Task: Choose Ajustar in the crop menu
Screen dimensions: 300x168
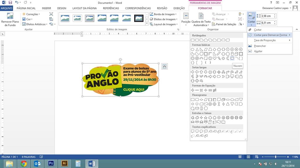Action: [x=270, y=51]
